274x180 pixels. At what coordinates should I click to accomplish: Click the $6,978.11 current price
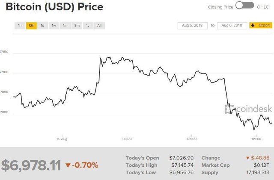[x=31, y=165]
